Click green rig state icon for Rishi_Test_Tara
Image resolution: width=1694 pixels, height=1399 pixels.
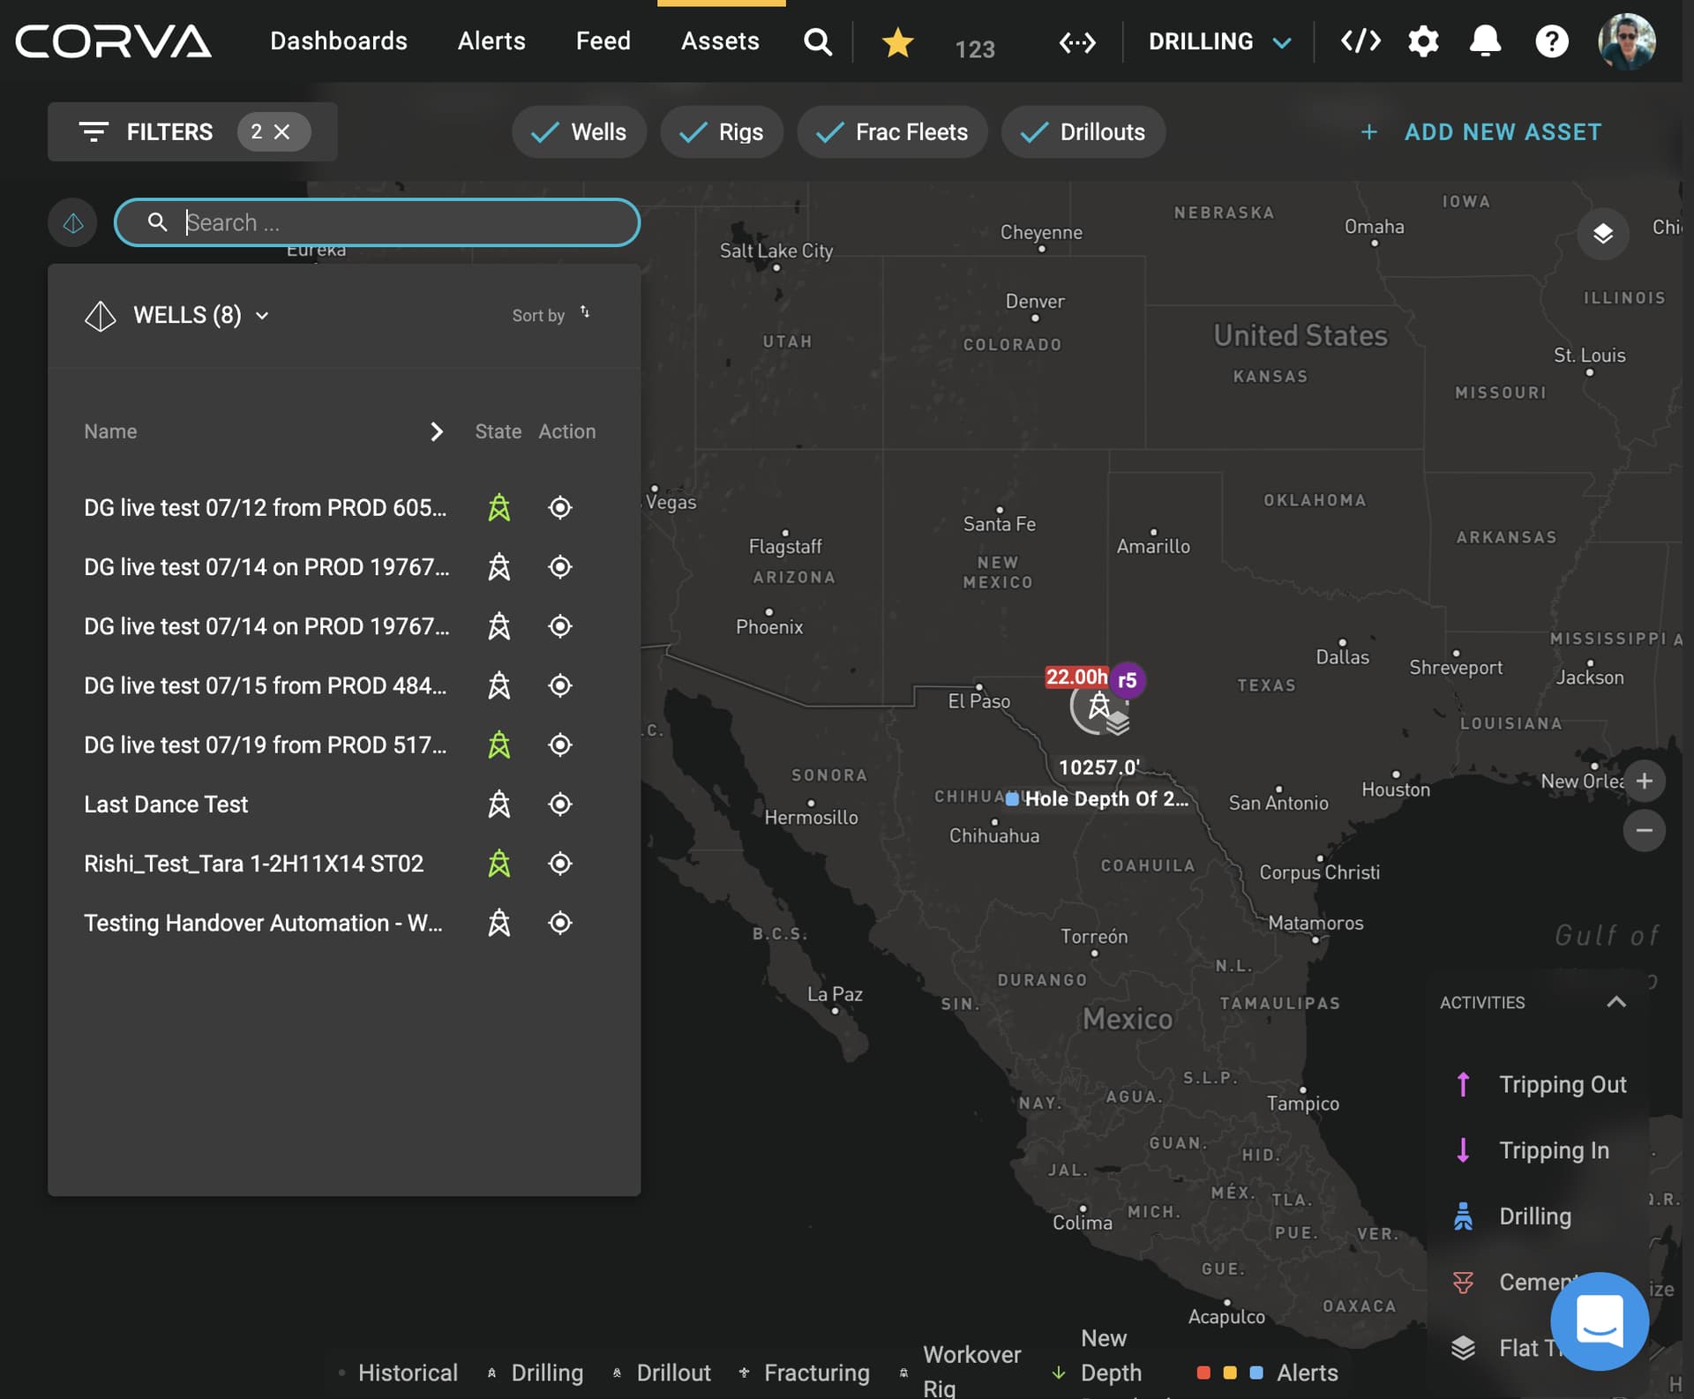tap(499, 864)
